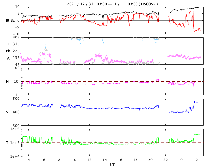Click the '1e+5' tick label on the temperature panel
Viewport: 208px width, 167px height.
[15, 143]
